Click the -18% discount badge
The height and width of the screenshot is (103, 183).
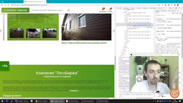[5, 66]
